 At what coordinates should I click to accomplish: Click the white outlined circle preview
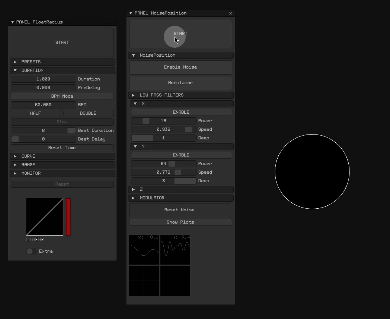point(312,171)
